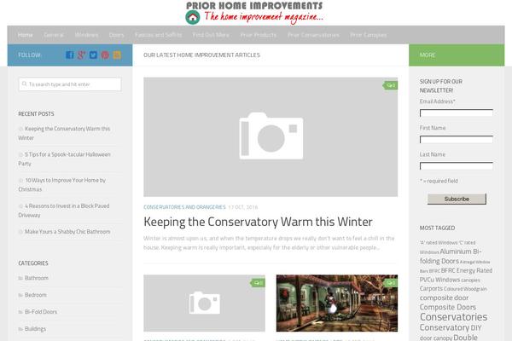This screenshot has height=341, width=512.
Task: Click the search magnifier icon
Action: [24, 84]
